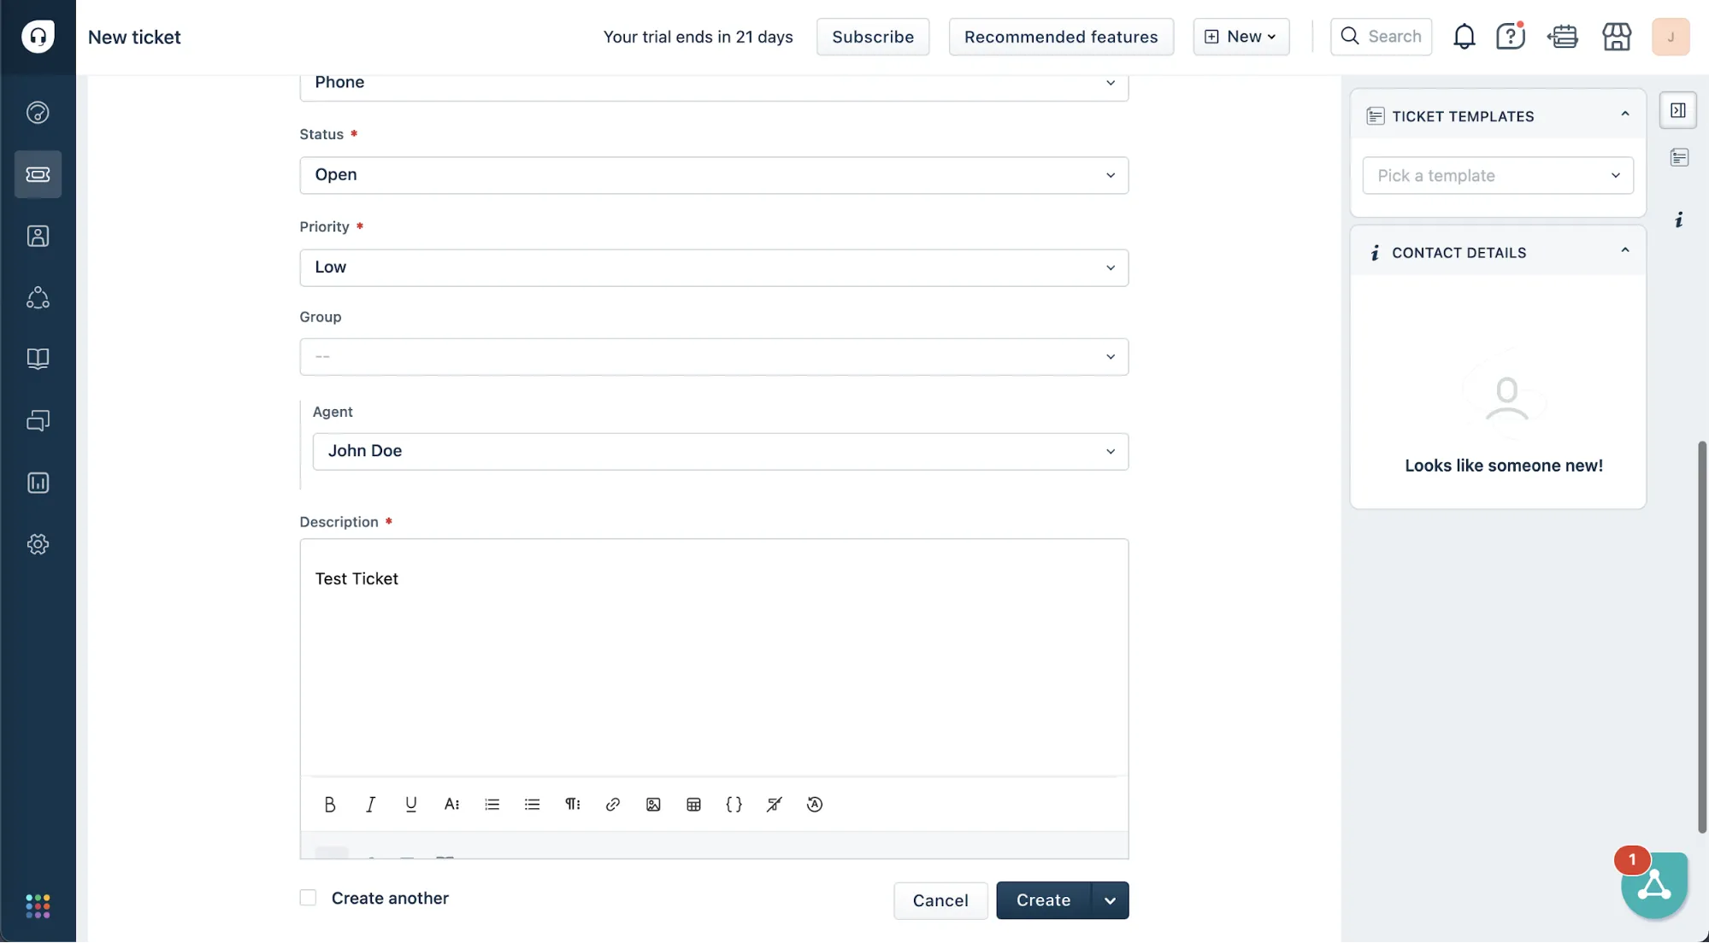Open the Contacts icon in sidebar
The width and height of the screenshot is (1709, 943).
tap(38, 236)
